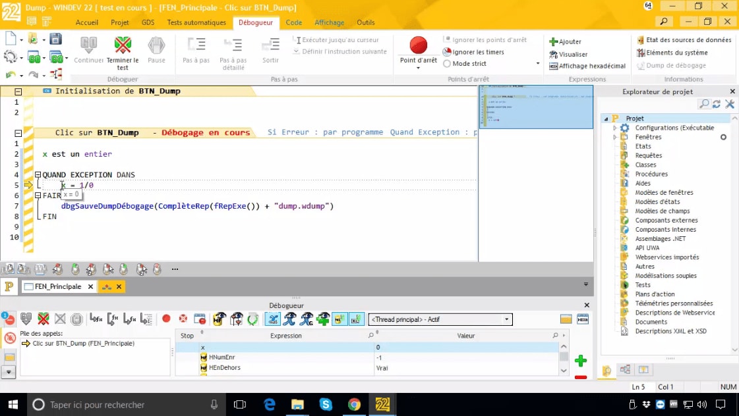The image size is (739, 416).
Task: Click the save disk icon in quick toolbar
Action: [55, 39]
